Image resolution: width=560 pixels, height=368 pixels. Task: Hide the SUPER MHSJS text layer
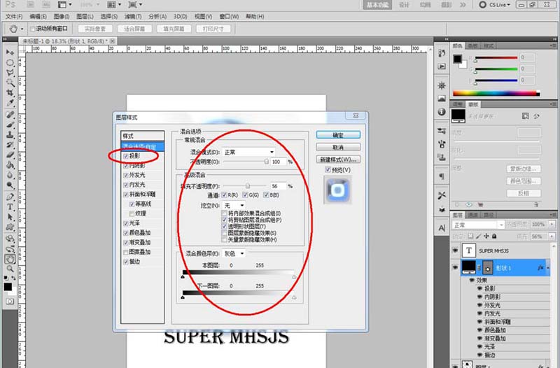[x=455, y=250]
